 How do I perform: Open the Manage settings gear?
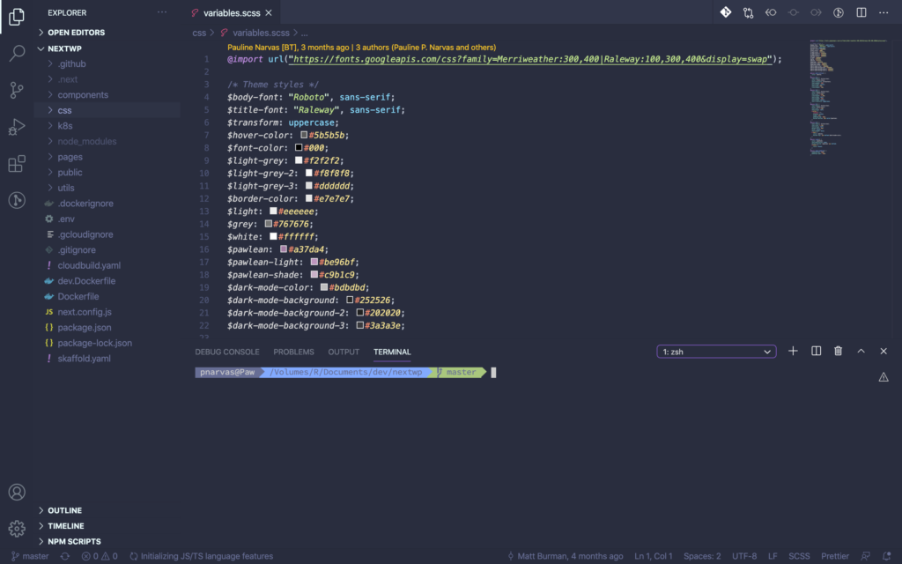tap(17, 529)
